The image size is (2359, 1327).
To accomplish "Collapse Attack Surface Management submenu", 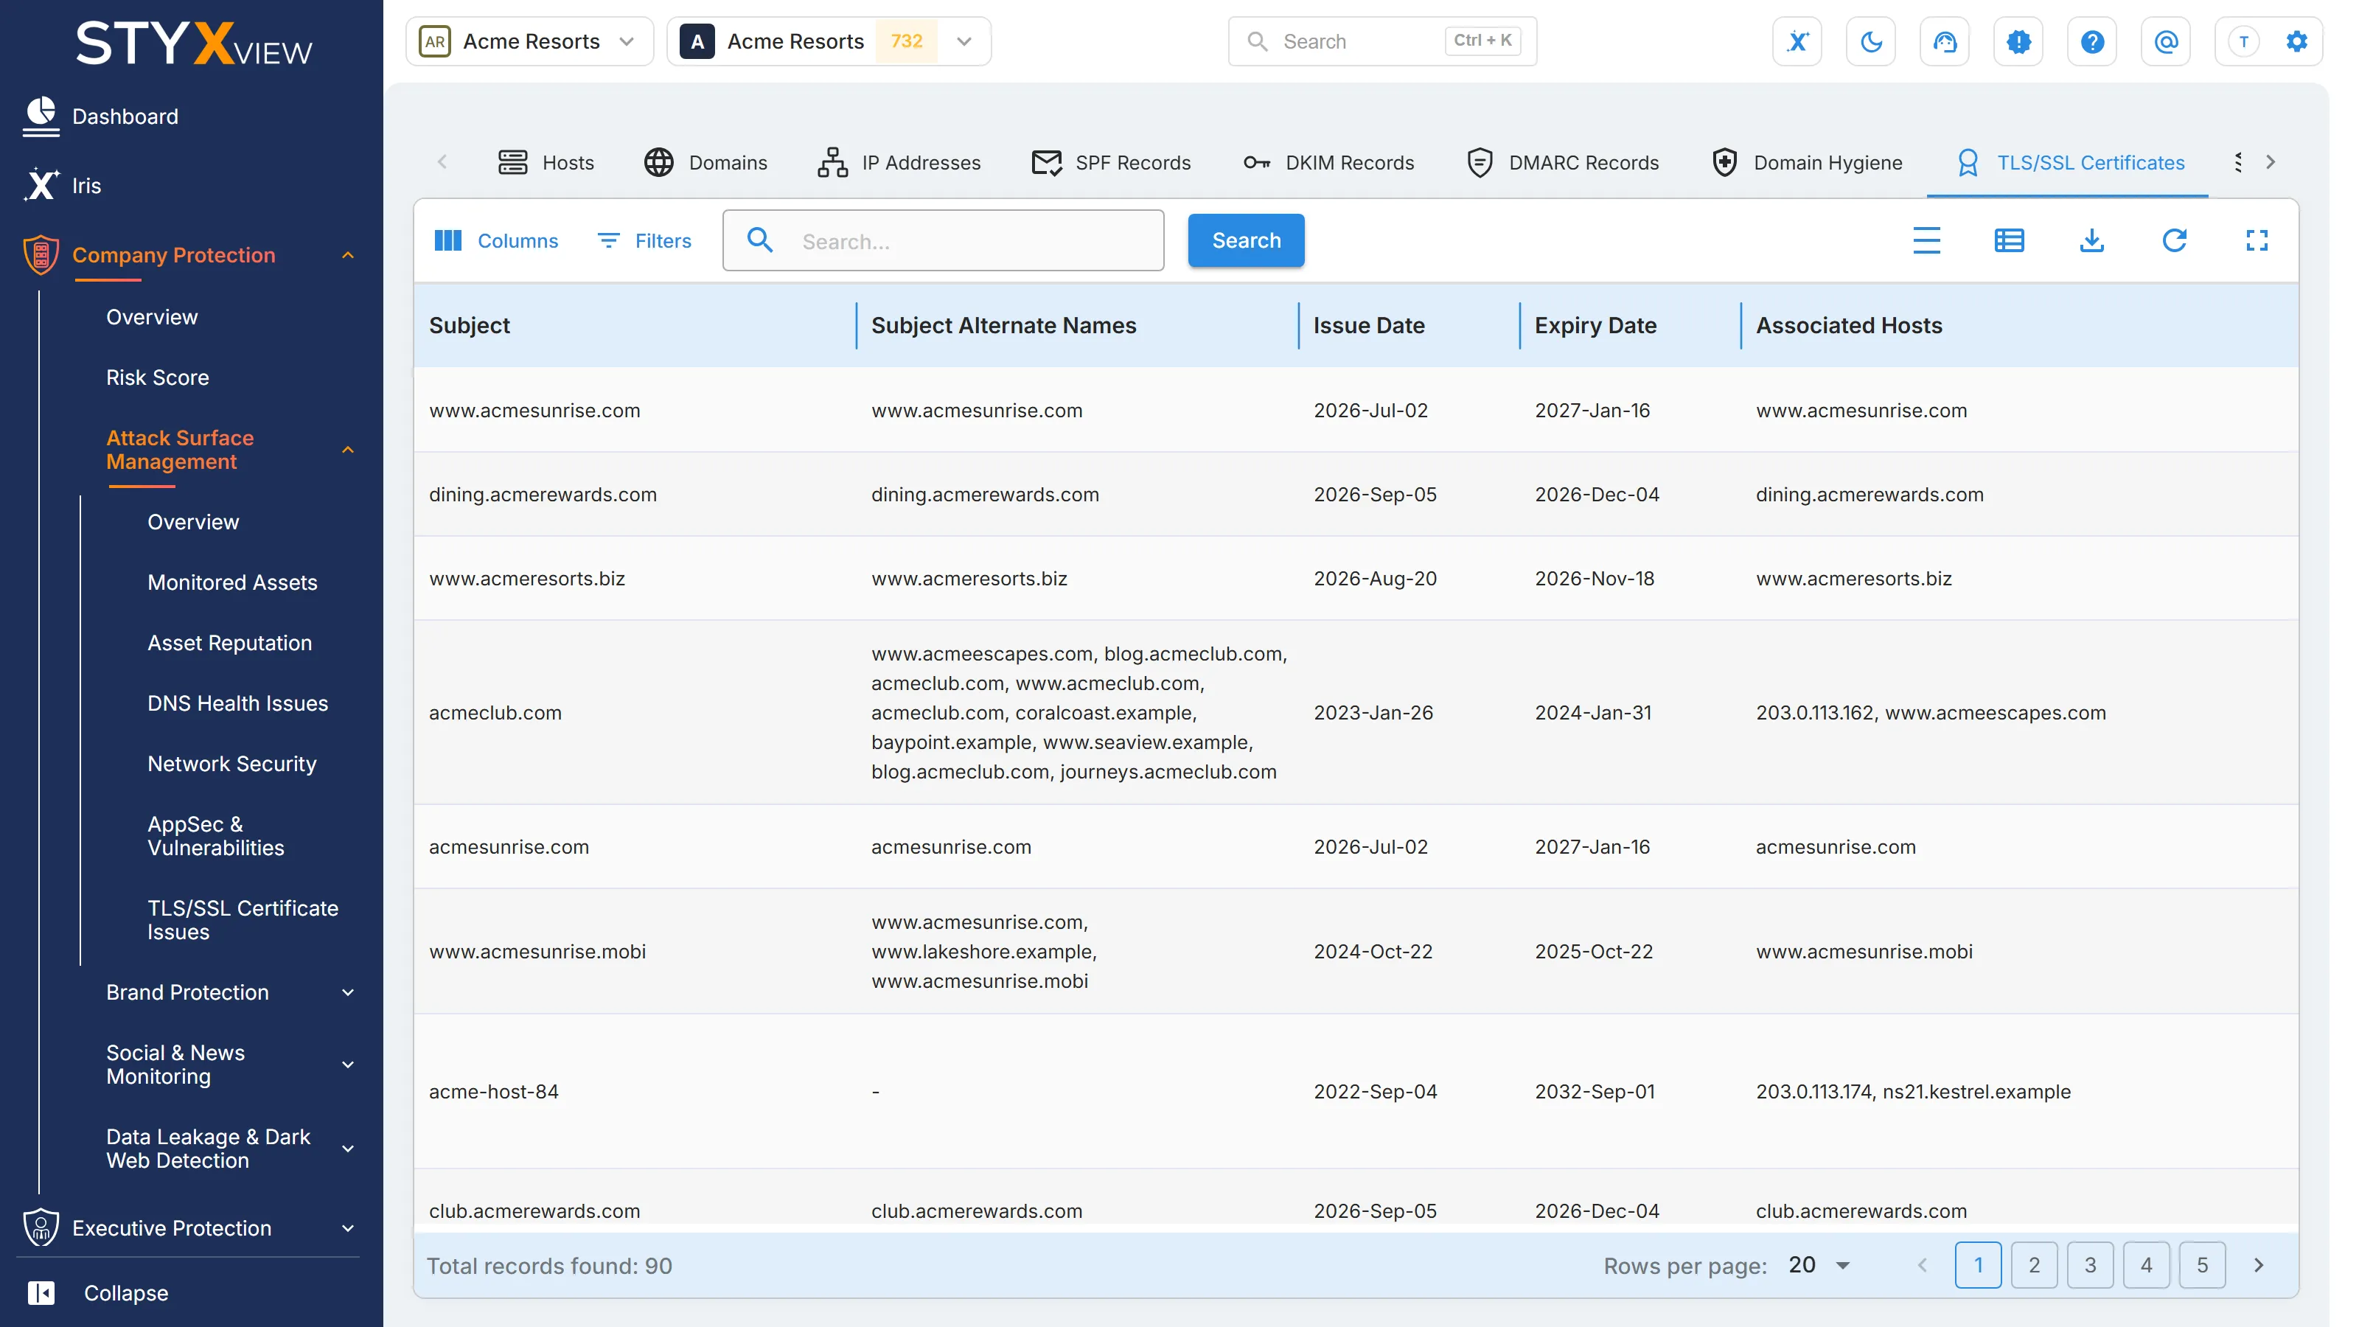I will pyautogui.click(x=348, y=450).
